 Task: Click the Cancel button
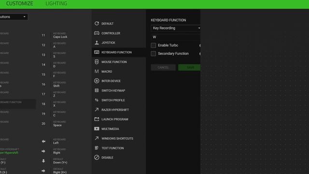point(163,68)
